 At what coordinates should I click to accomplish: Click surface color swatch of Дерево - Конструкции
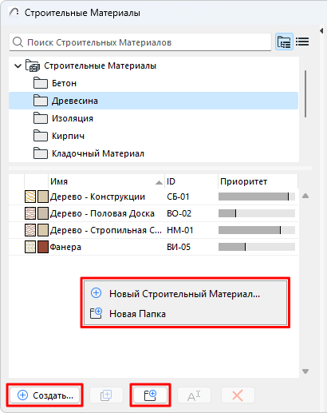click(x=43, y=197)
